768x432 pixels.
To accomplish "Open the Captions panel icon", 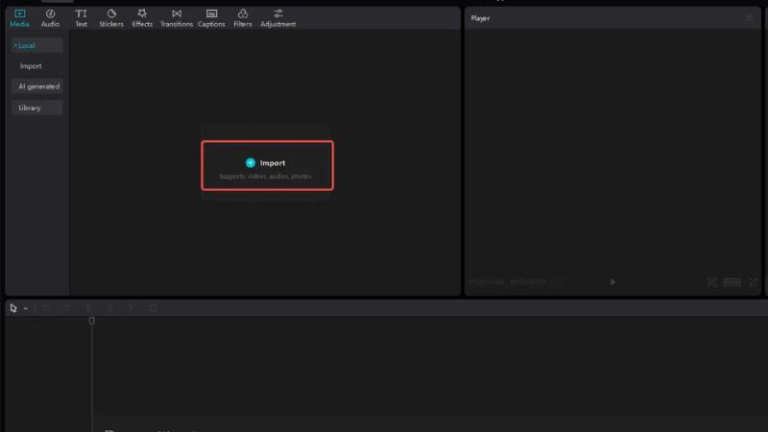I will coord(211,13).
